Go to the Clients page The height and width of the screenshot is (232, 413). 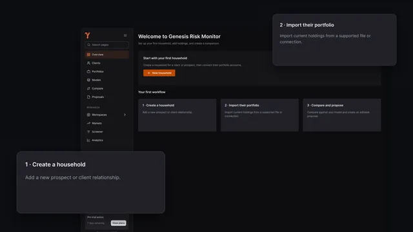[x=106, y=63]
